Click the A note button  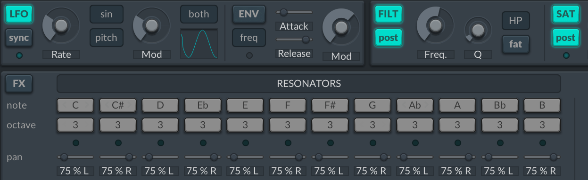pos(457,106)
